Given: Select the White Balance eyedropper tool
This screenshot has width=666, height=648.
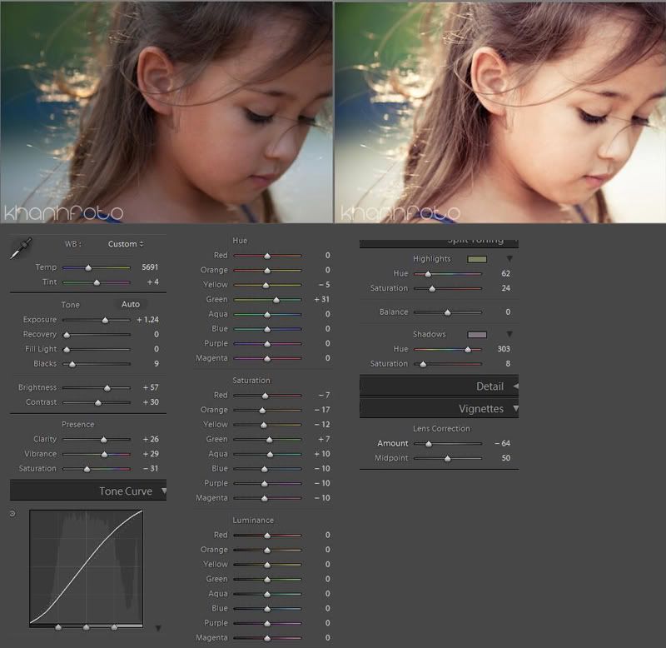Looking at the screenshot, I should (x=21, y=247).
